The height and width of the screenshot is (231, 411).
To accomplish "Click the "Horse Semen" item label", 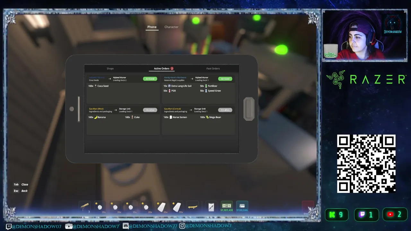I will click(180, 117).
